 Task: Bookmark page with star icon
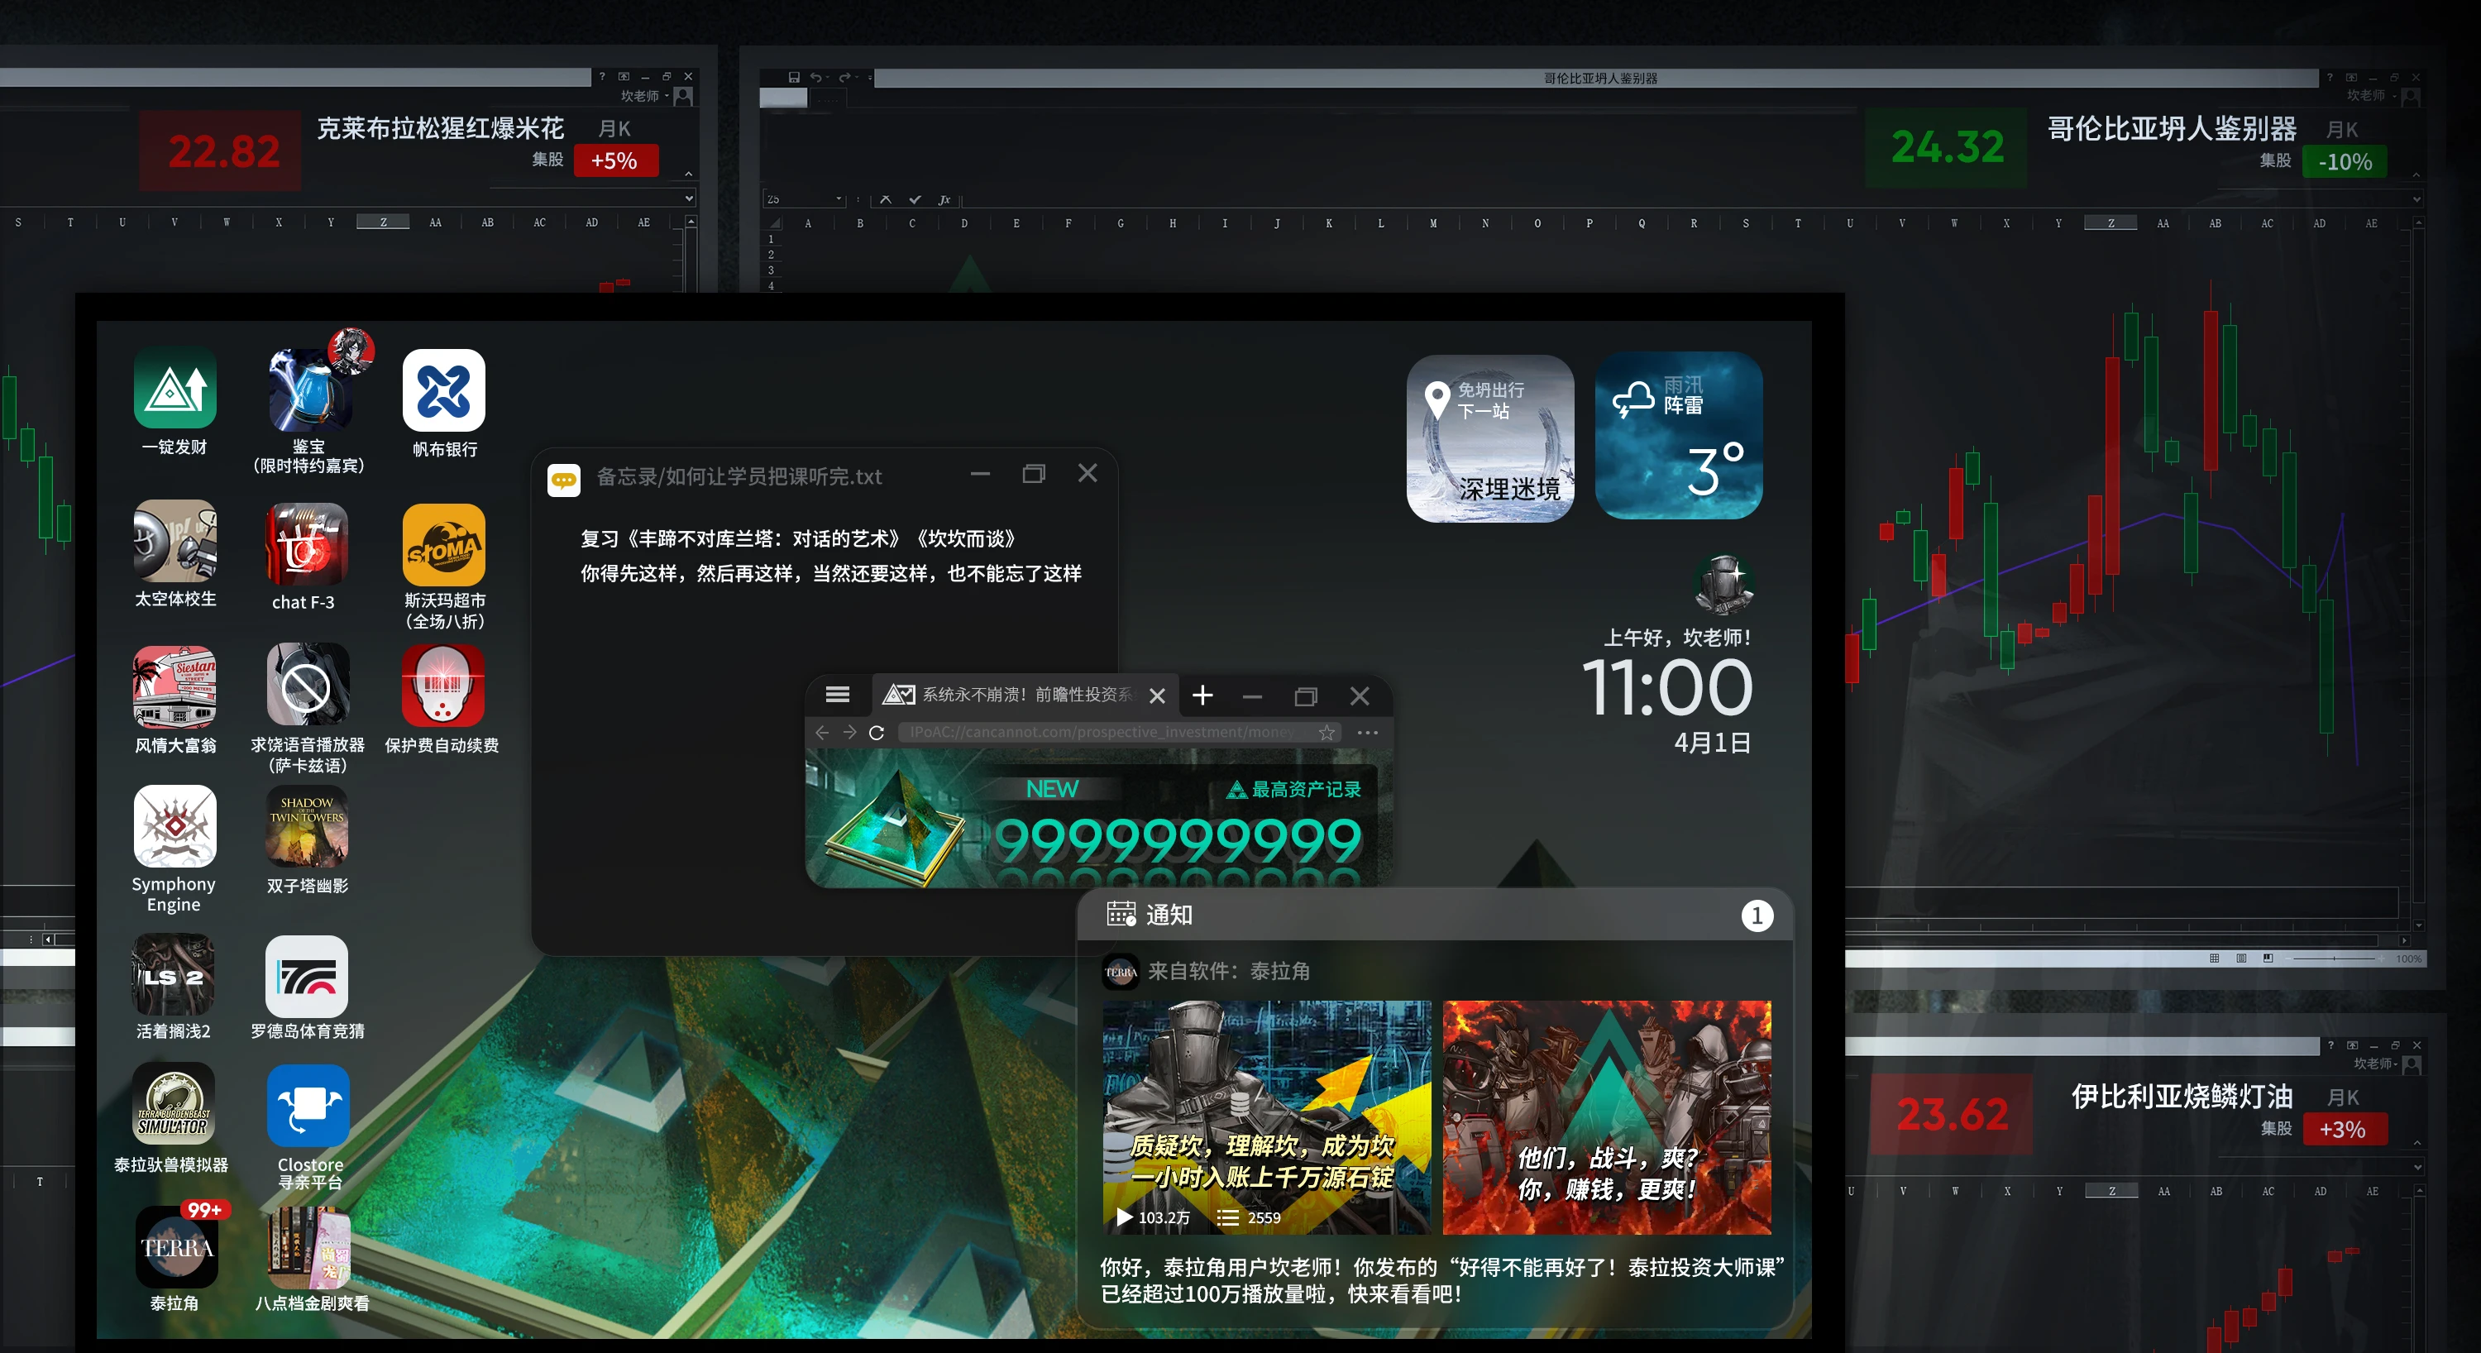coord(1327,733)
